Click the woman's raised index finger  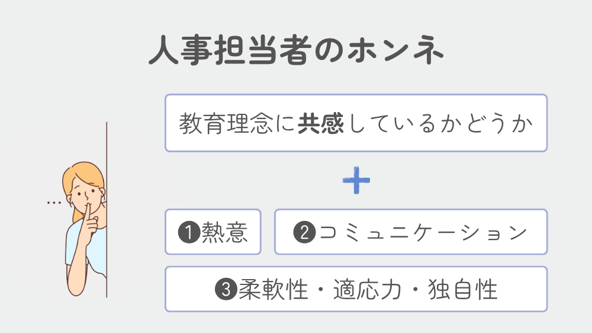(x=88, y=214)
